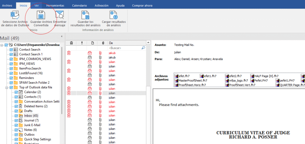
Task: Sort by the De column header
Action: click(x=127, y=43)
